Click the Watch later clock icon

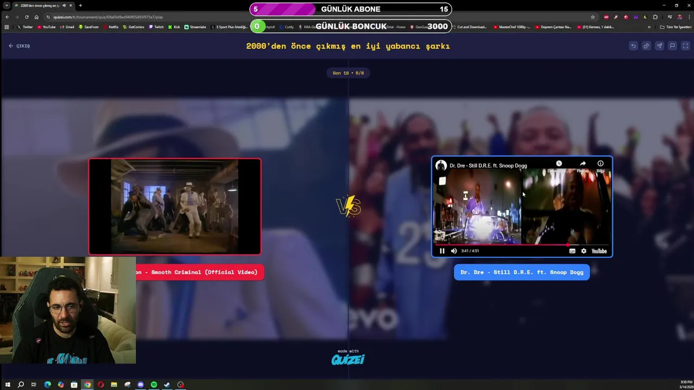tap(559, 164)
